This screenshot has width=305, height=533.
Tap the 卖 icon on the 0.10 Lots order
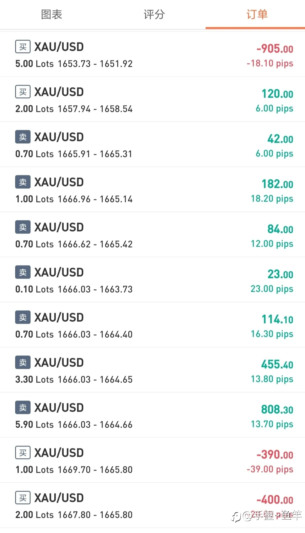coord(23,272)
